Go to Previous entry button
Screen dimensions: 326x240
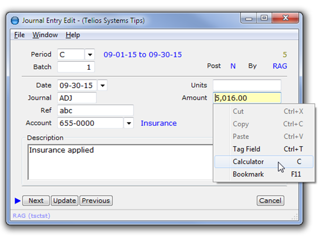[x=96, y=200]
